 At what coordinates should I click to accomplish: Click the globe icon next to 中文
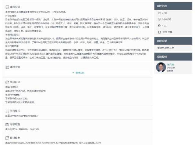(x=159, y=26)
